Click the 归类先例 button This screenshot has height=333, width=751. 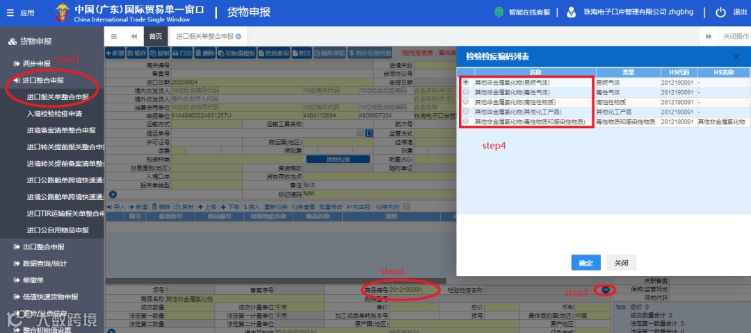pyautogui.click(x=387, y=207)
